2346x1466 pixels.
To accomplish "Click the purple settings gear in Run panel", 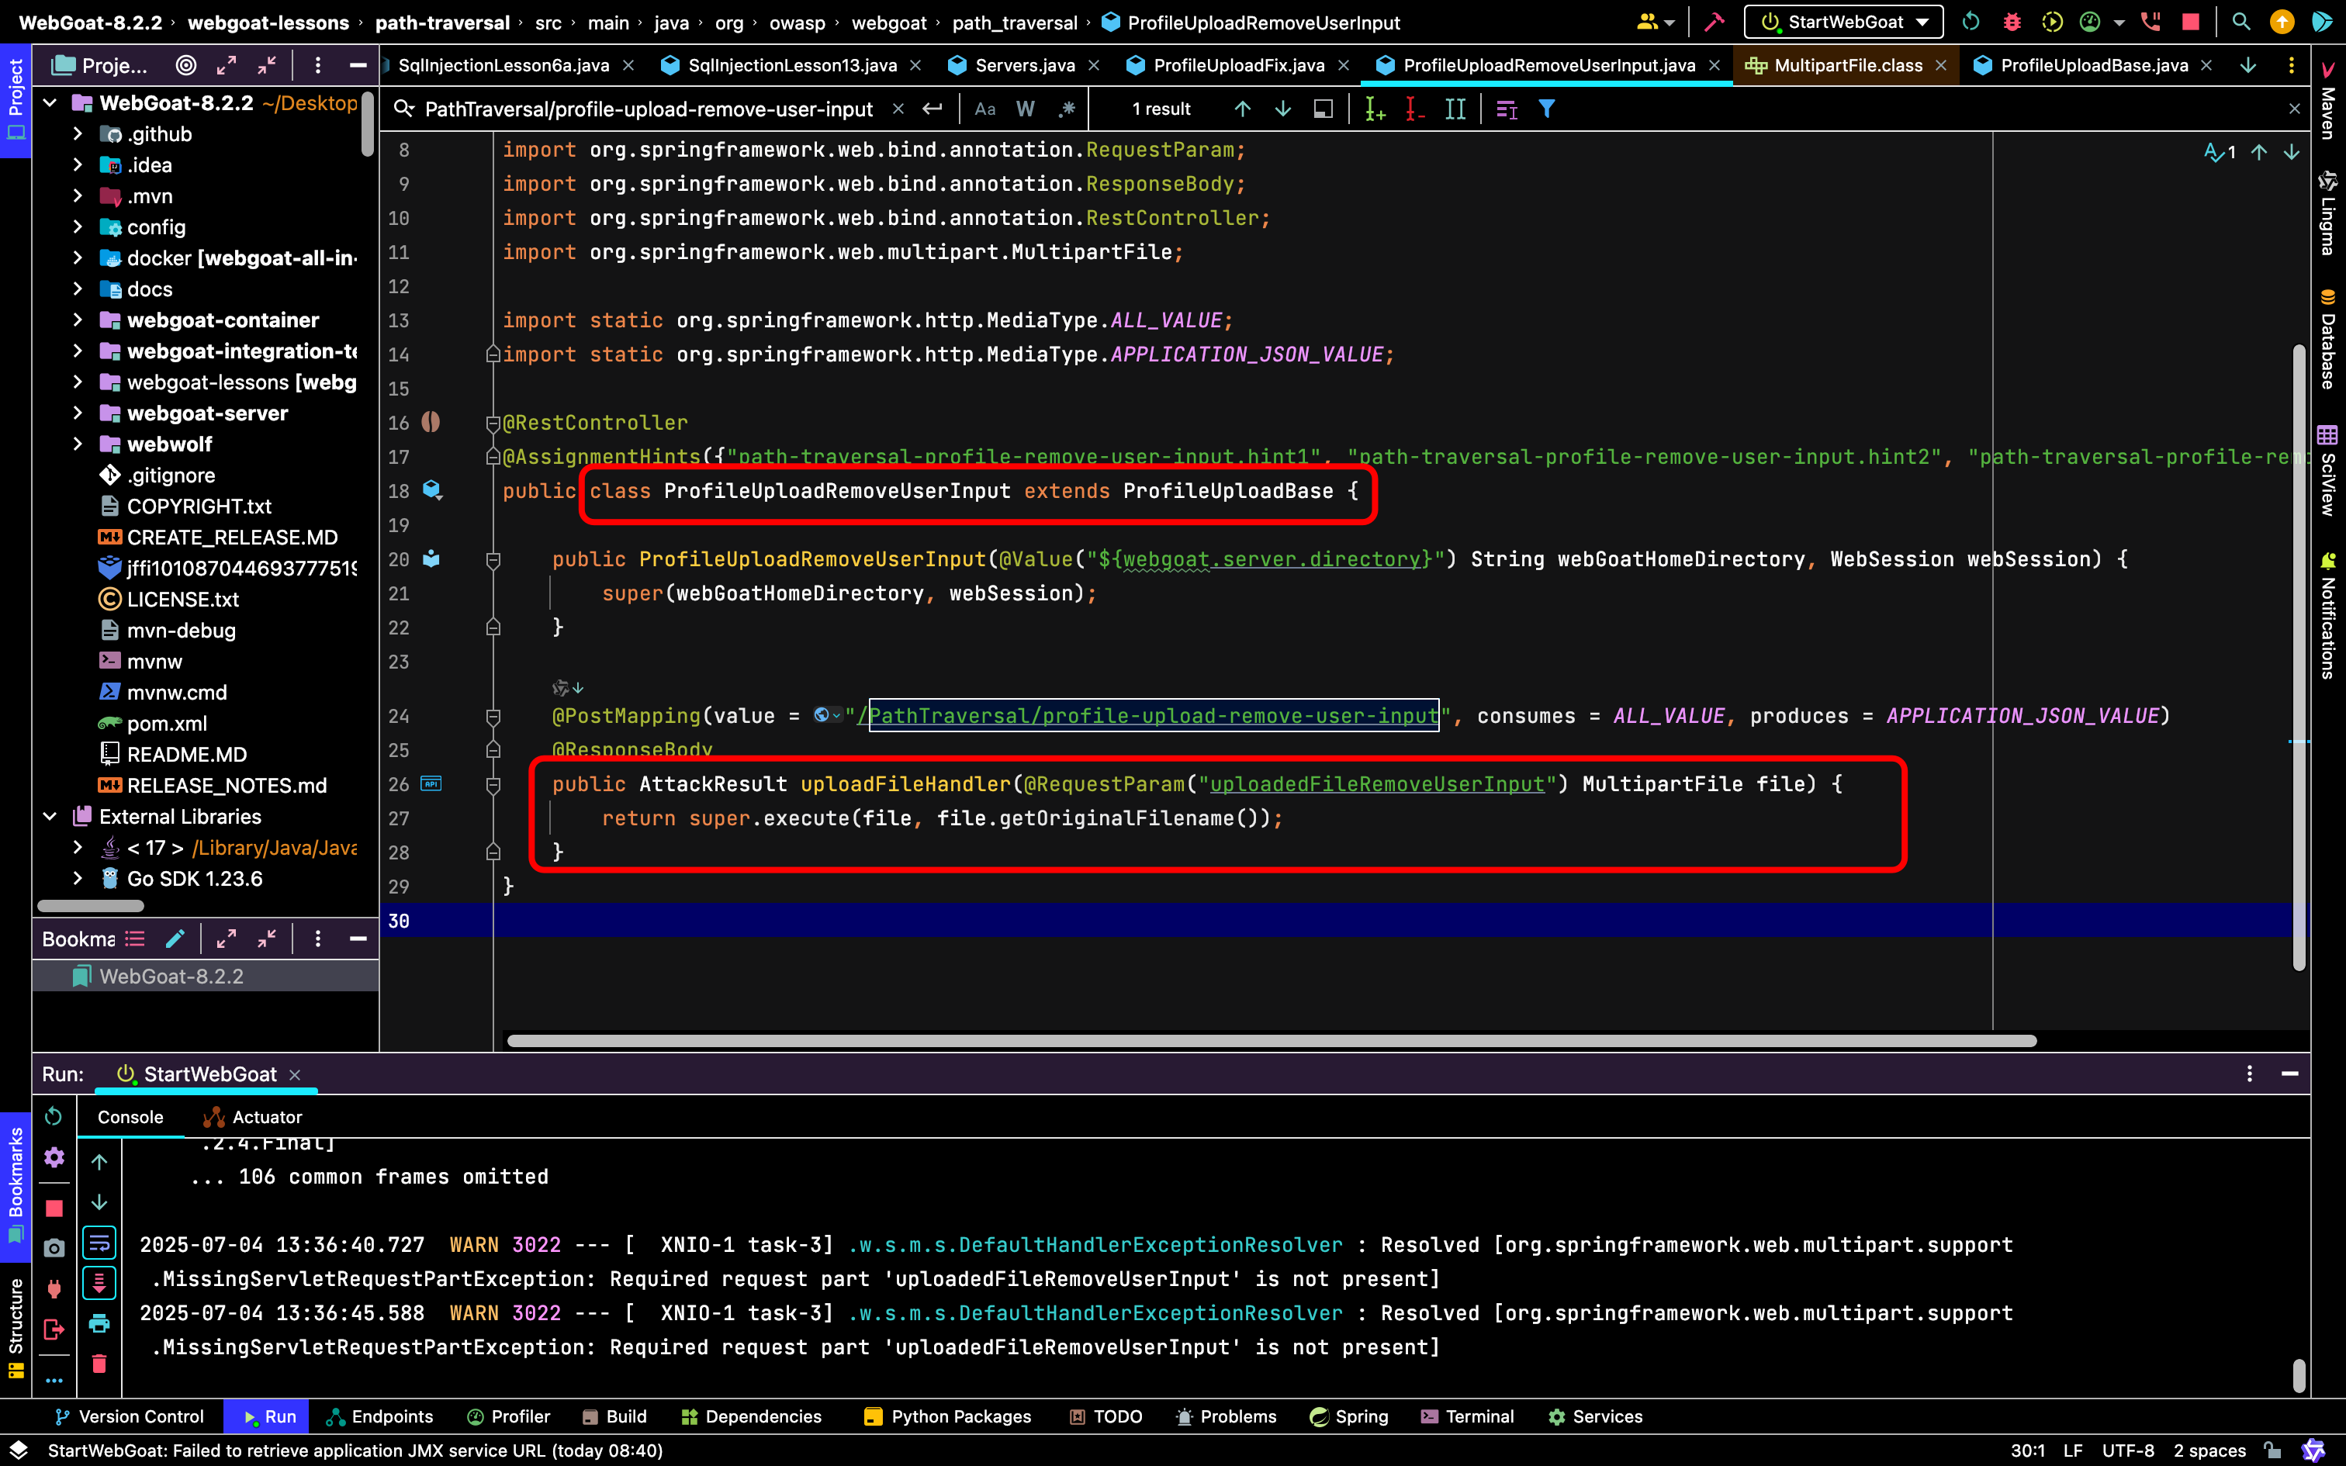I will tap(54, 1157).
